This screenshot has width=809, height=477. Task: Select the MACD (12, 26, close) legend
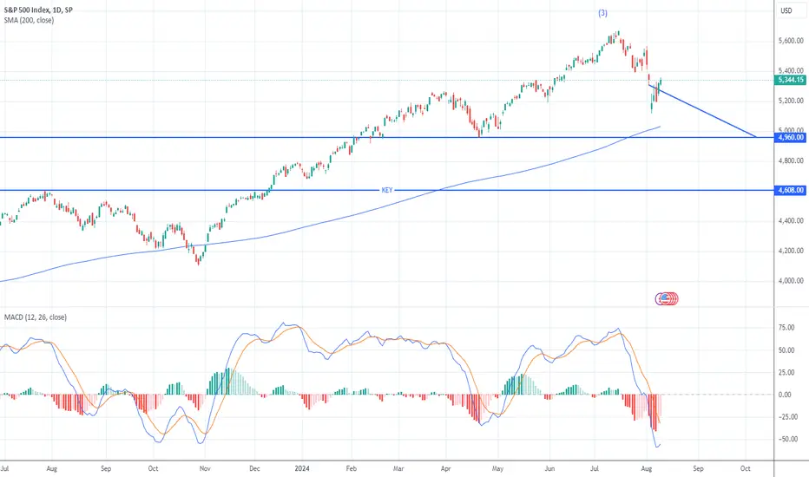(35, 317)
